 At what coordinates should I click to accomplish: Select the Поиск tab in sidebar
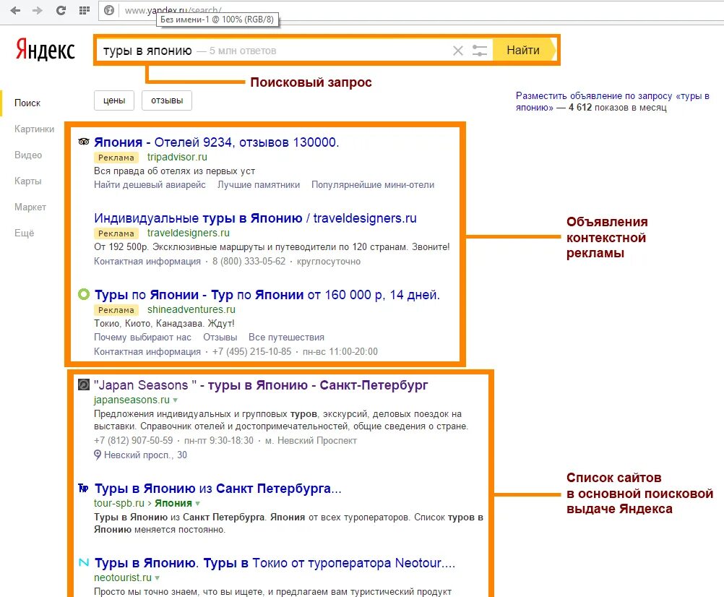pos(27,103)
